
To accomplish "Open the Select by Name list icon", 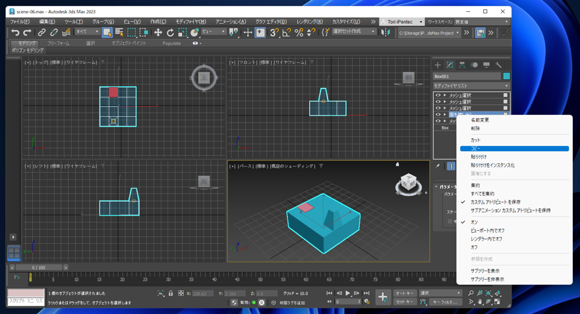I will point(119,32).
